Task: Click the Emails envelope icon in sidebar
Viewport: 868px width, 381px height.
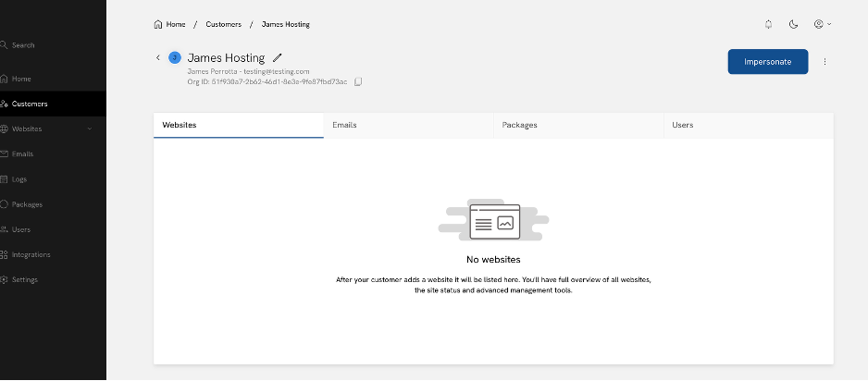Action: (x=4, y=154)
